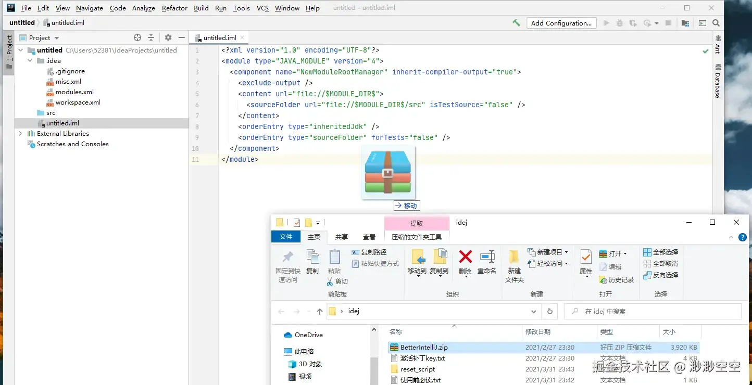
Task: Open address bar history dropdown in Explorer
Action: click(x=533, y=312)
